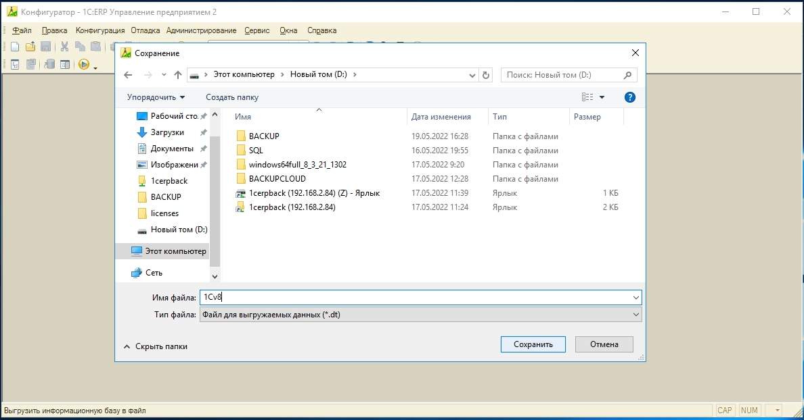Click the view mode icon

587,97
